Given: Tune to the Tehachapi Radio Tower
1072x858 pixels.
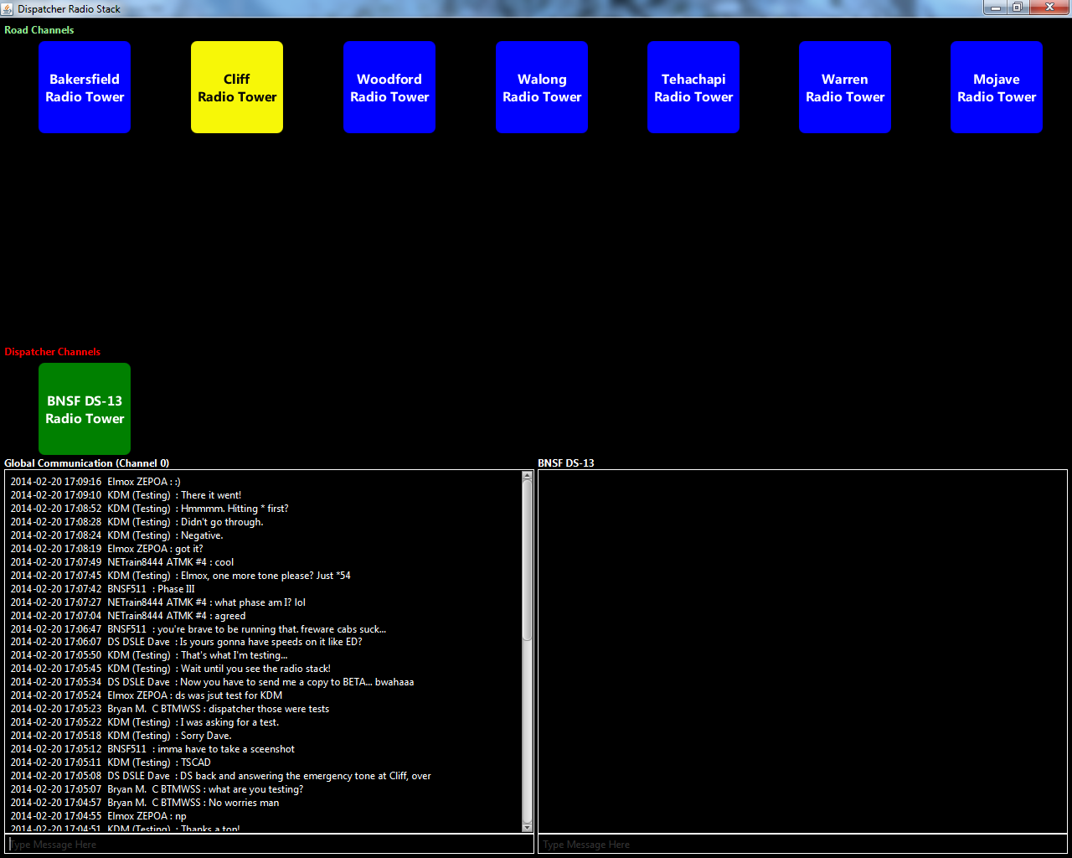Looking at the screenshot, I should pyautogui.click(x=693, y=87).
